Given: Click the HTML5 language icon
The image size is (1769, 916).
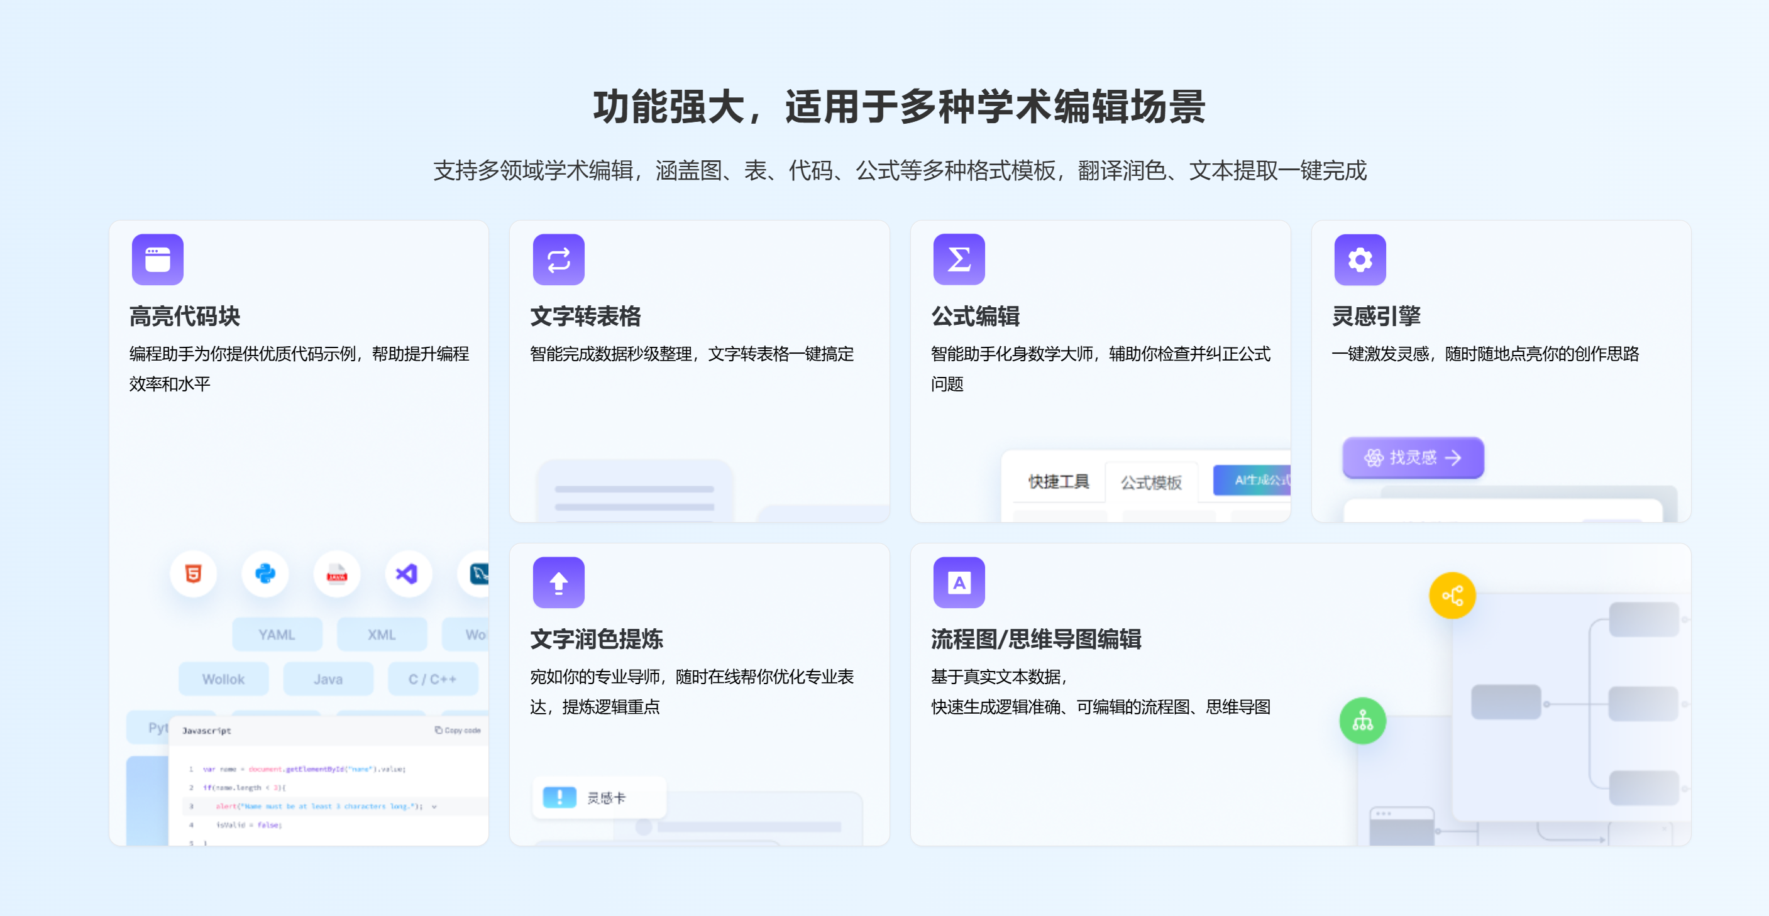Looking at the screenshot, I should pyautogui.click(x=194, y=574).
